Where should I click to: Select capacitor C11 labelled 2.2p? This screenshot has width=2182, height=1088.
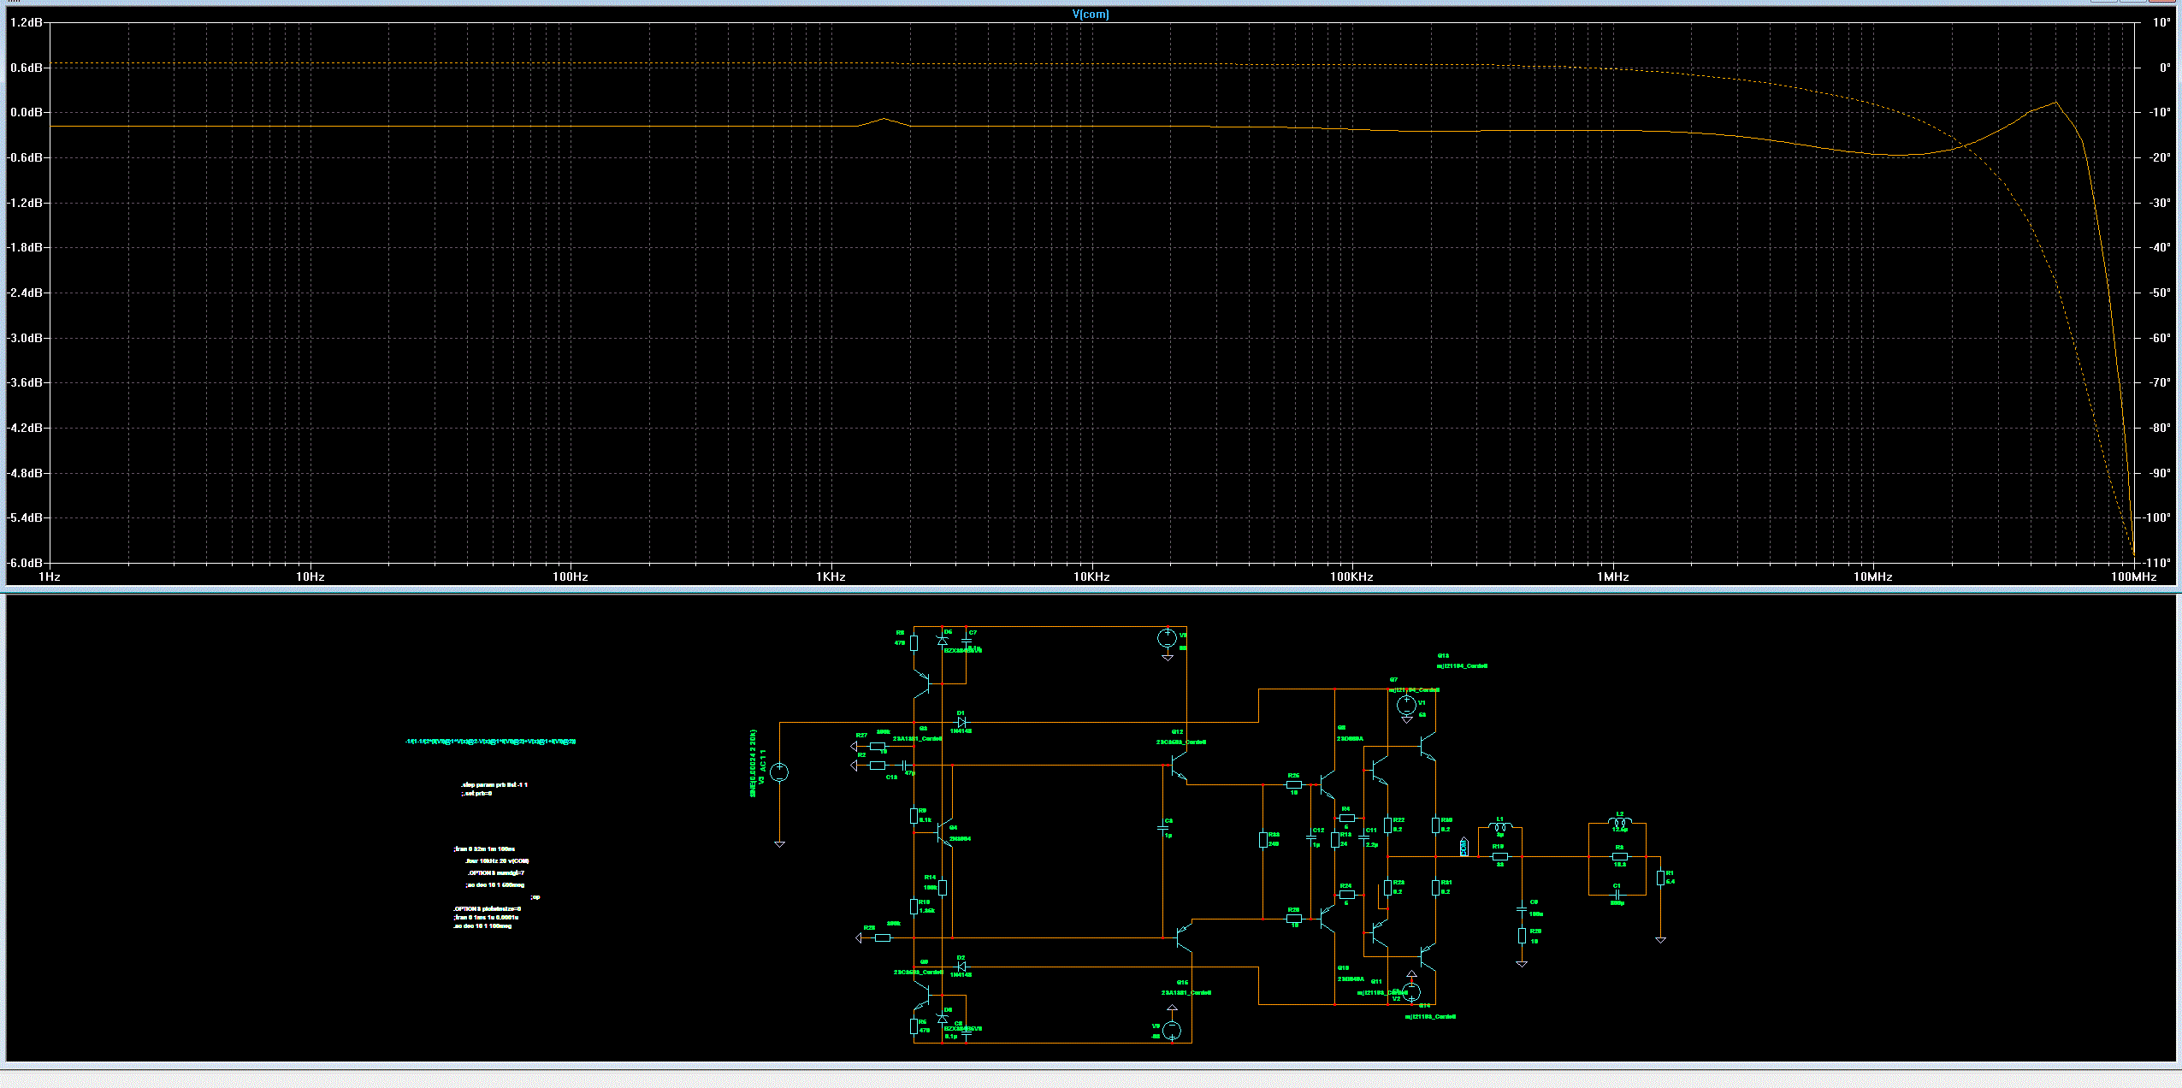1363,837
